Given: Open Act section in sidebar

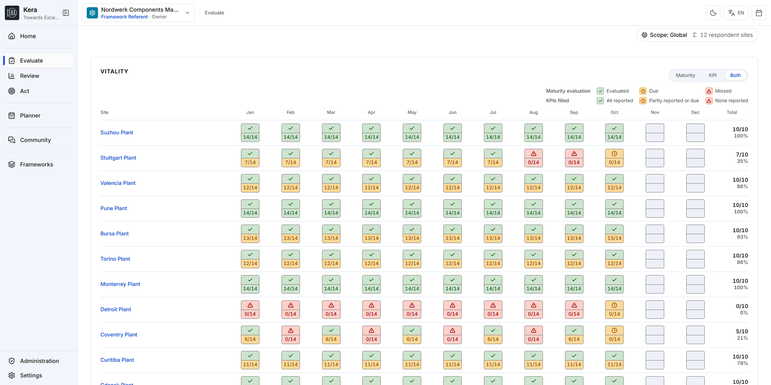Looking at the screenshot, I should 39,91.
